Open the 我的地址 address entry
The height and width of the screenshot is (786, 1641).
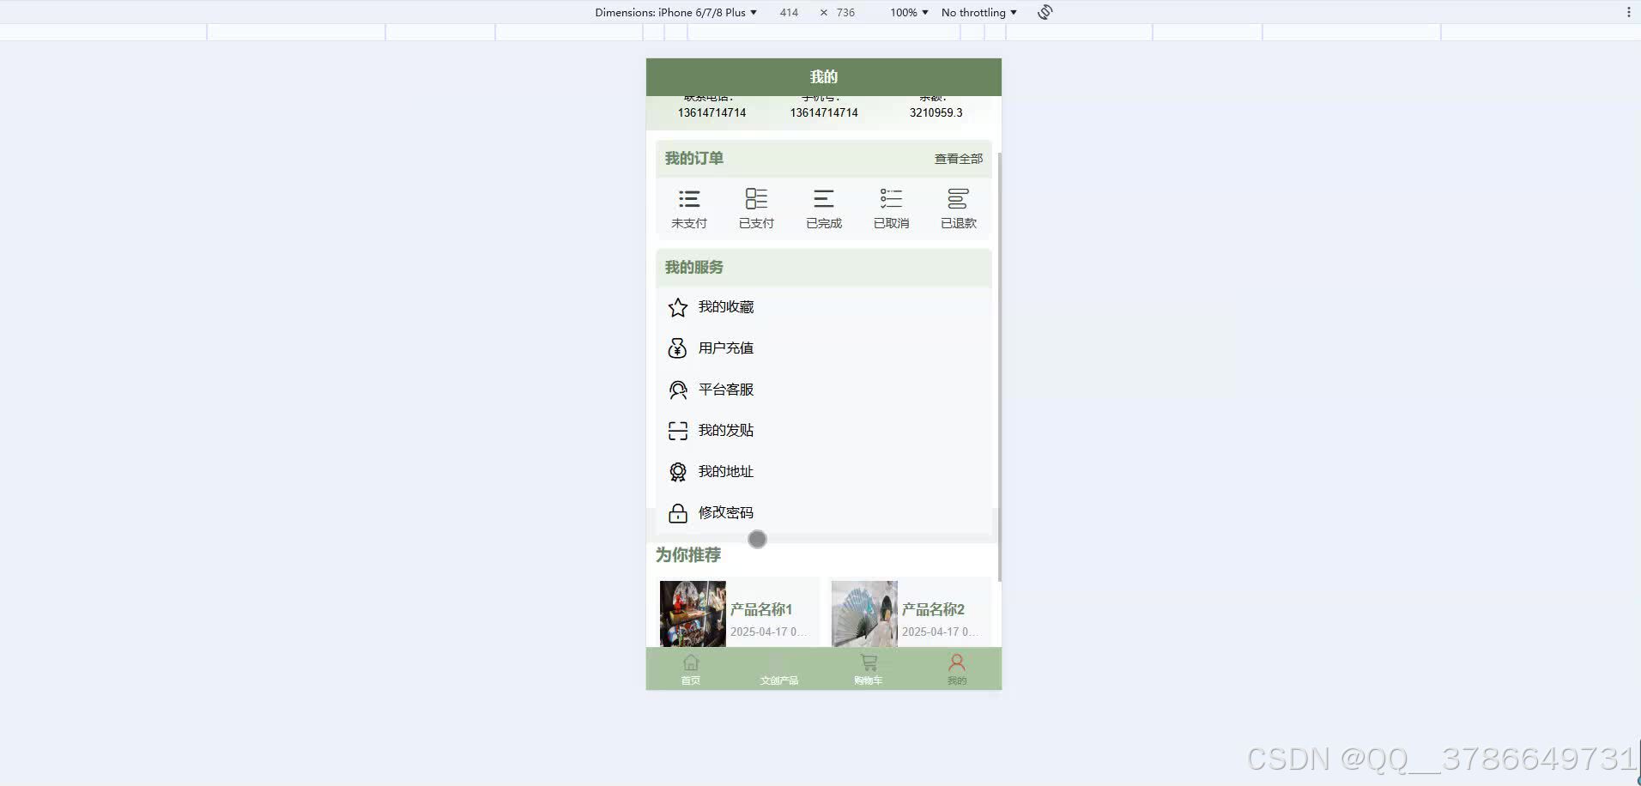pyautogui.click(x=824, y=472)
